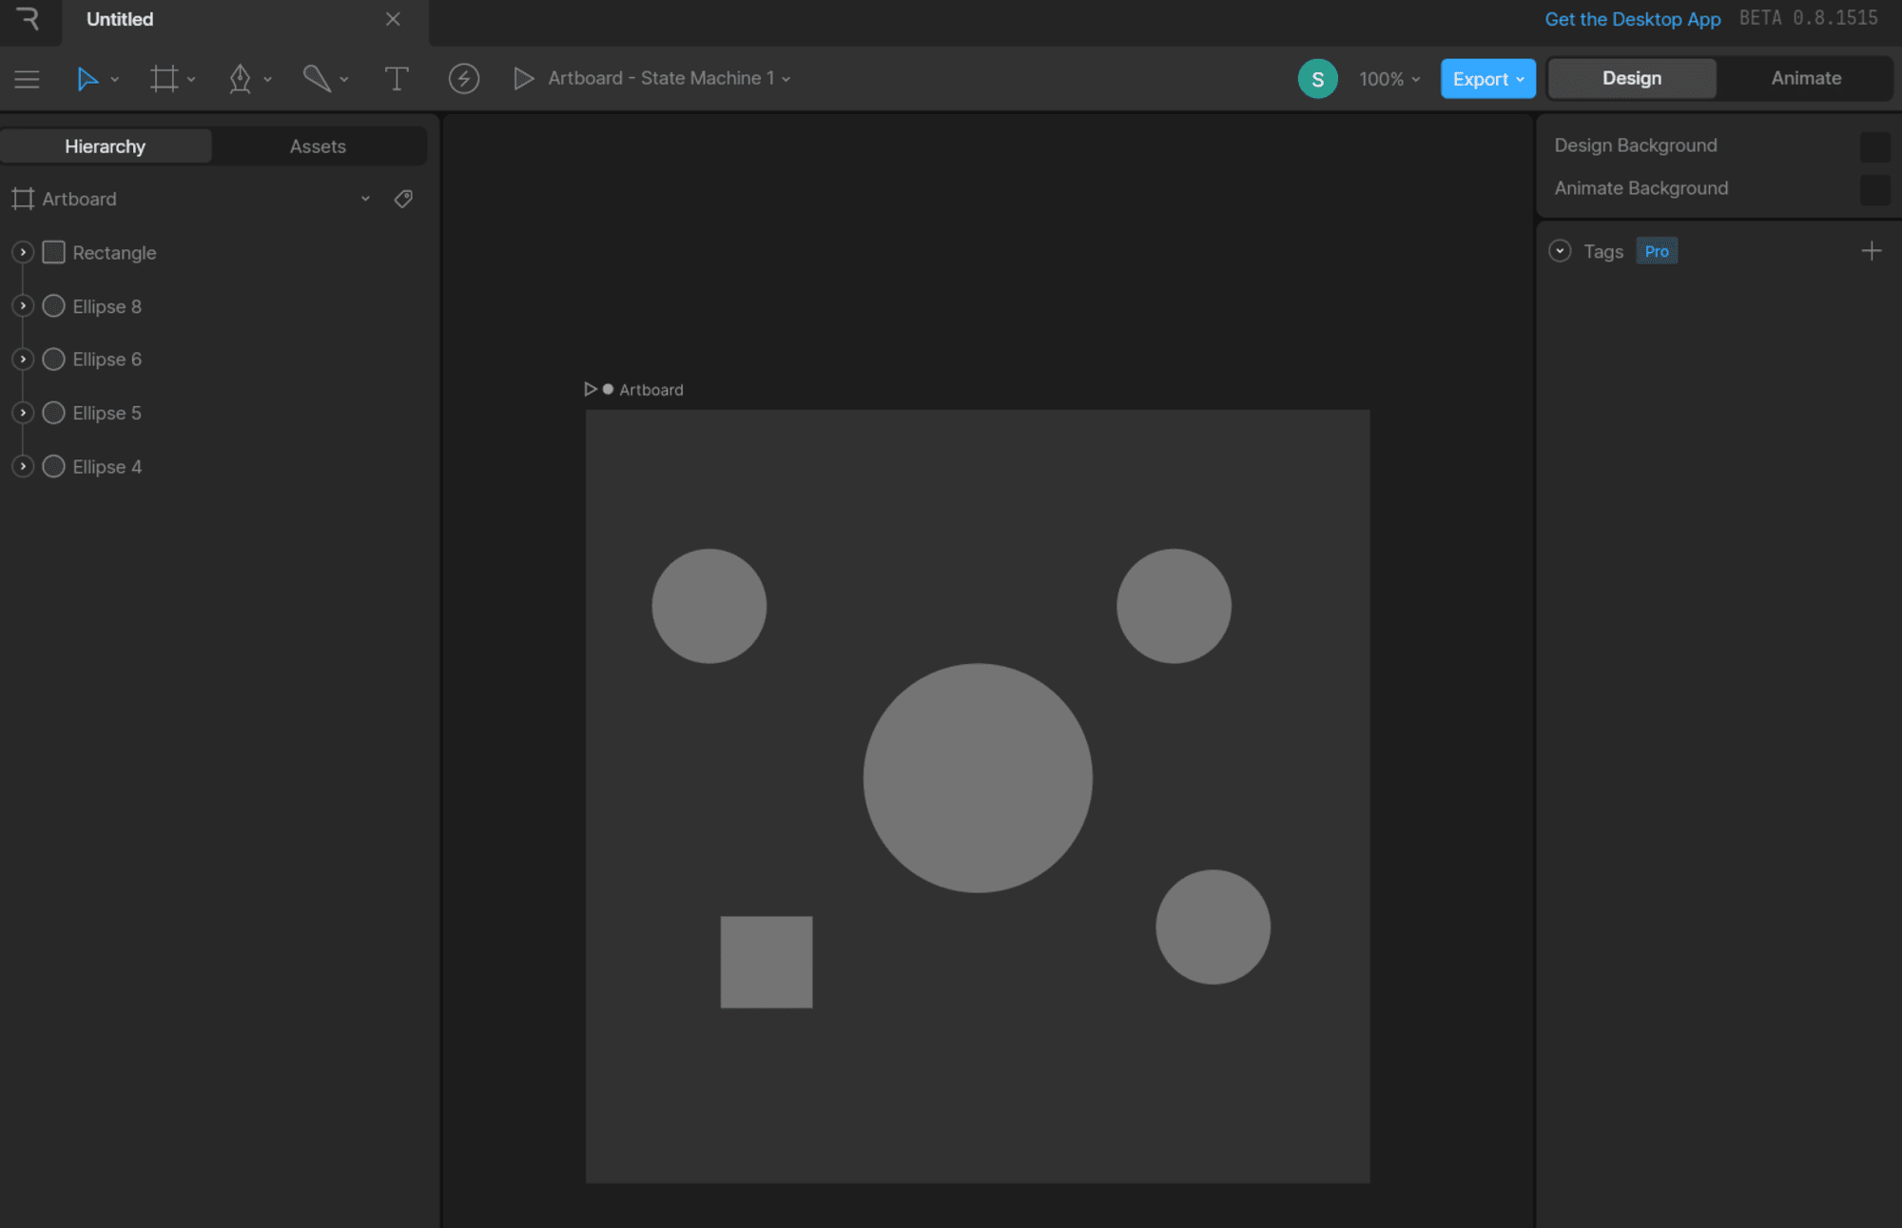Open Animate Background color swatch

pos(1874,189)
